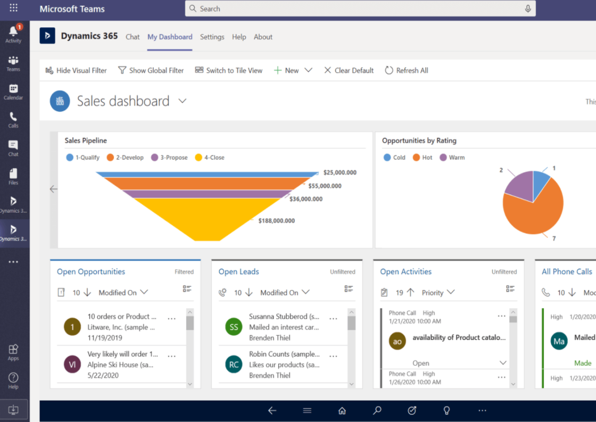Toggle sort direction in Open Opportunities
The width and height of the screenshot is (596, 422).
(x=87, y=292)
